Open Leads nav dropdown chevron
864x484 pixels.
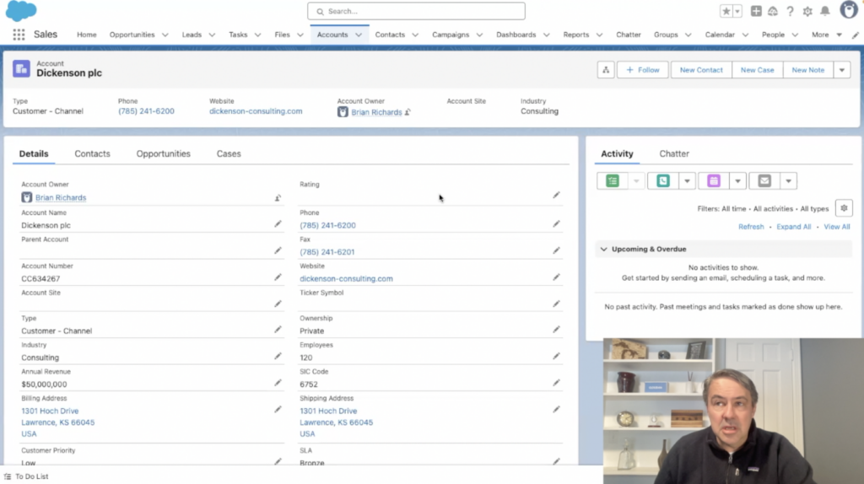[212, 35]
